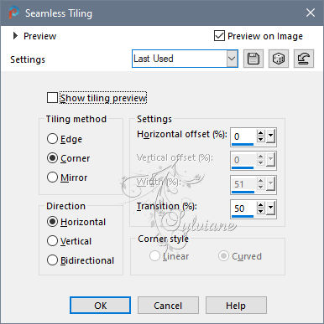324x324 pixels.
Task: Open Help for Seamless Tiling
Action: click(x=236, y=306)
